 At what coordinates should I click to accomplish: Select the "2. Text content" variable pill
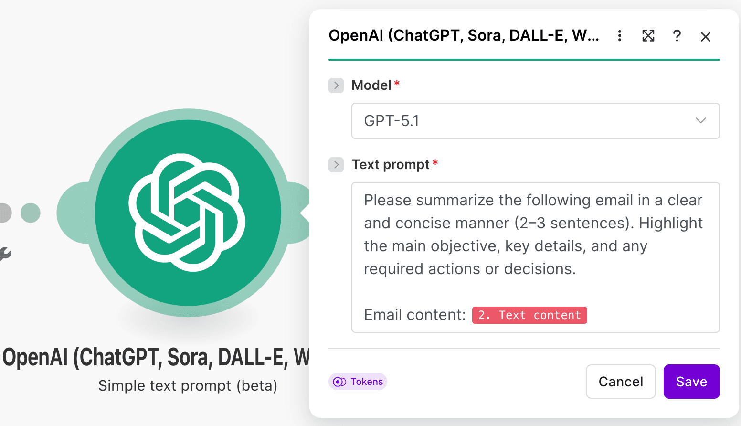[x=529, y=315]
